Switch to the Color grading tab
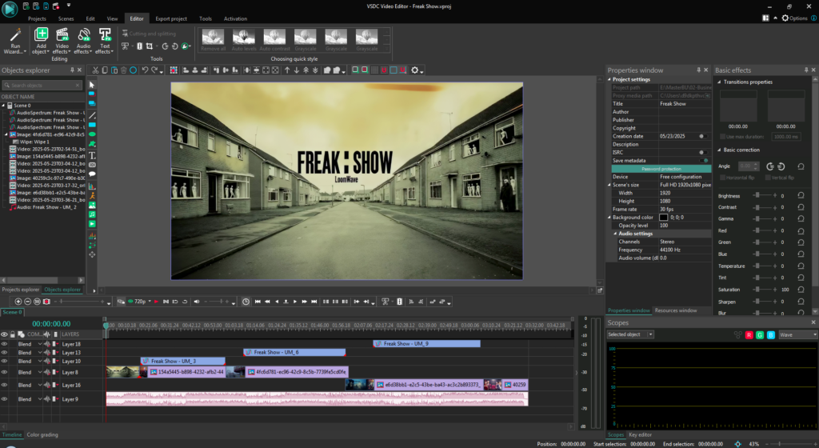The height and width of the screenshot is (448, 819). coord(42,435)
